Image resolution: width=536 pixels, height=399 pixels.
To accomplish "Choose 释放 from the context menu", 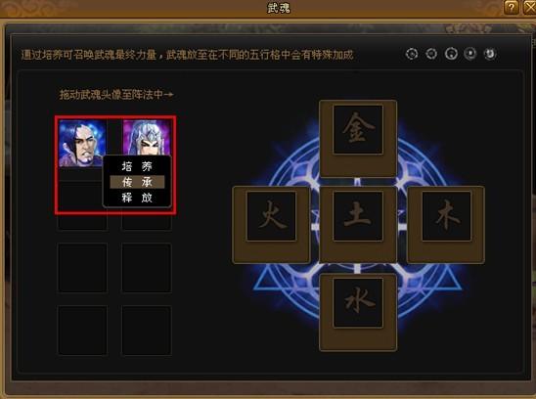I will [x=137, y=198].
